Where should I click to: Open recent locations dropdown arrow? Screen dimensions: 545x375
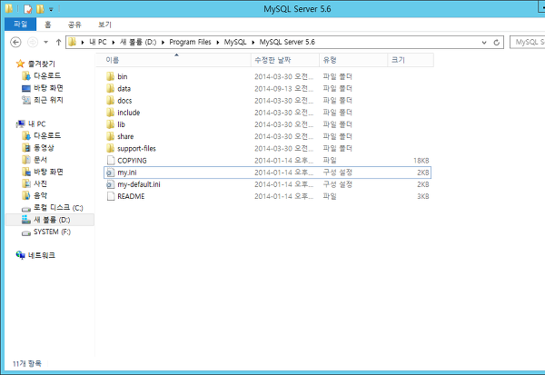(46, 43)
